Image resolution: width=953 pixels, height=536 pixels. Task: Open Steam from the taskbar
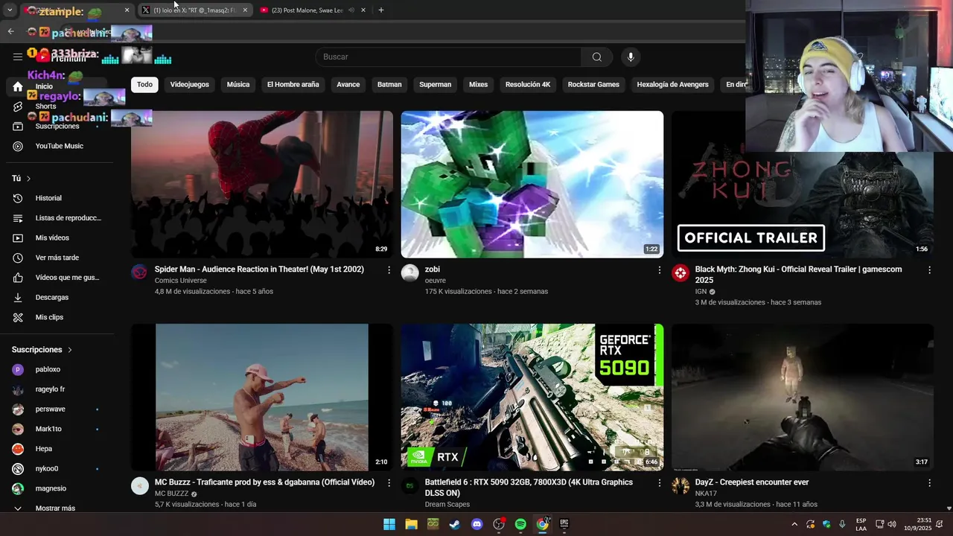454,524
